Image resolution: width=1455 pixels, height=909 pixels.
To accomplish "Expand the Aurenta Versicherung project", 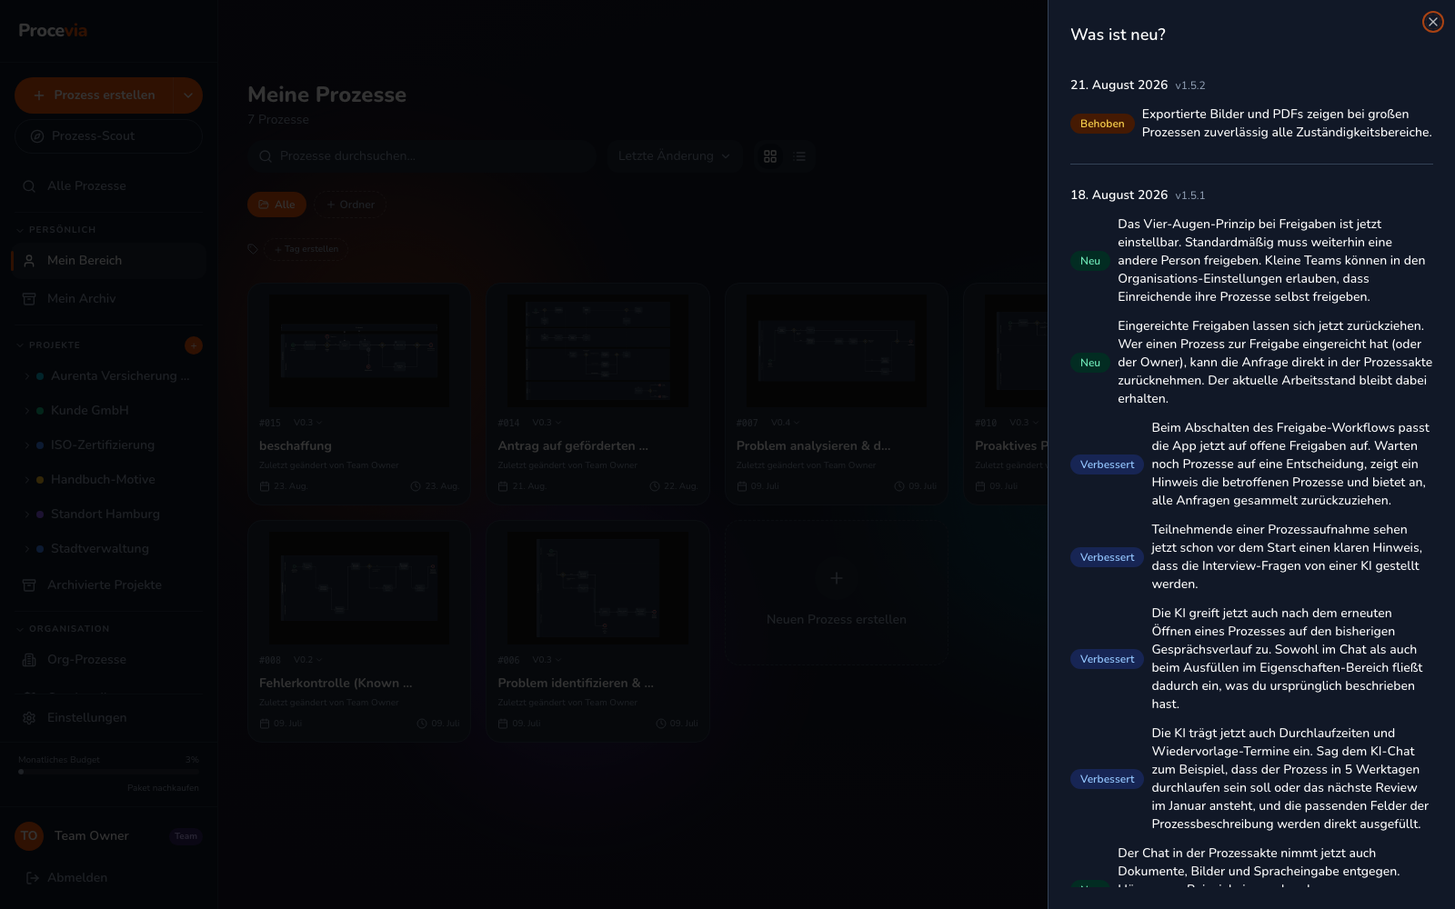I will click(x=27, y=375).
